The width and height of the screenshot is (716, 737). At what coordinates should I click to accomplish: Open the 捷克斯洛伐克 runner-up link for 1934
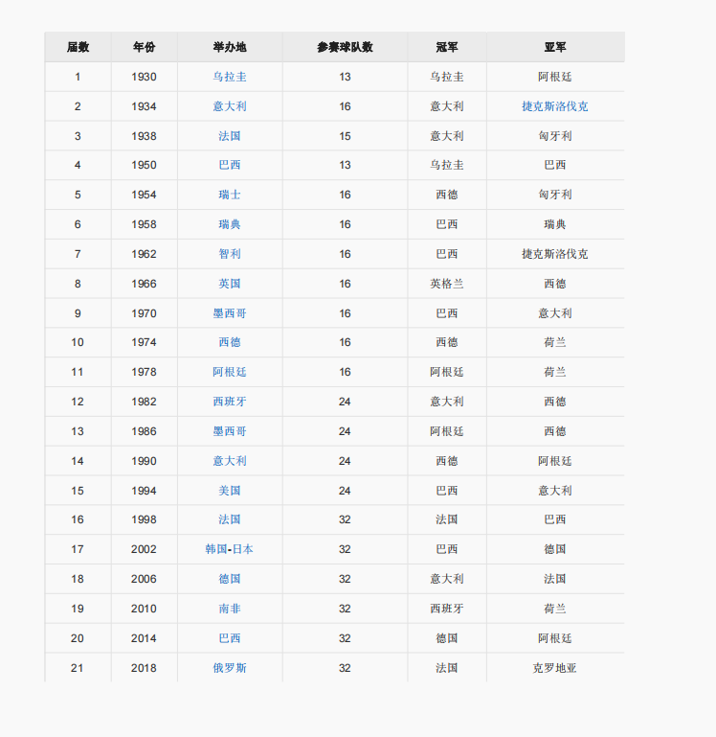click(x=555, y=106)
